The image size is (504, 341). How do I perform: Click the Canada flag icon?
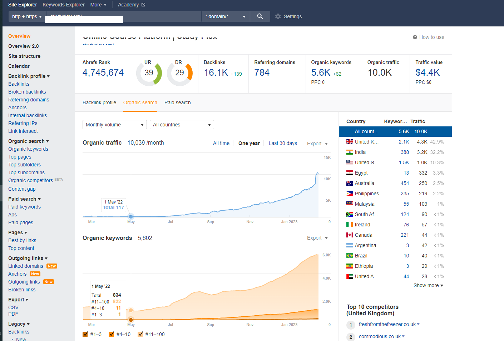pyautogui.click(x=350, y=235)
